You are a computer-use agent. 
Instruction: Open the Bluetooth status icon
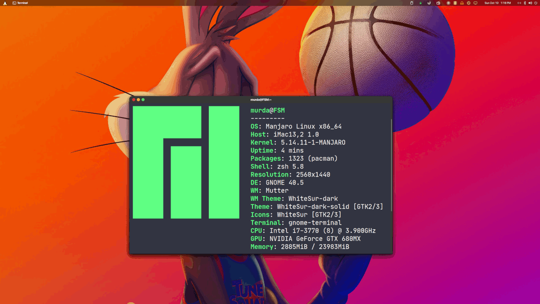525,3
